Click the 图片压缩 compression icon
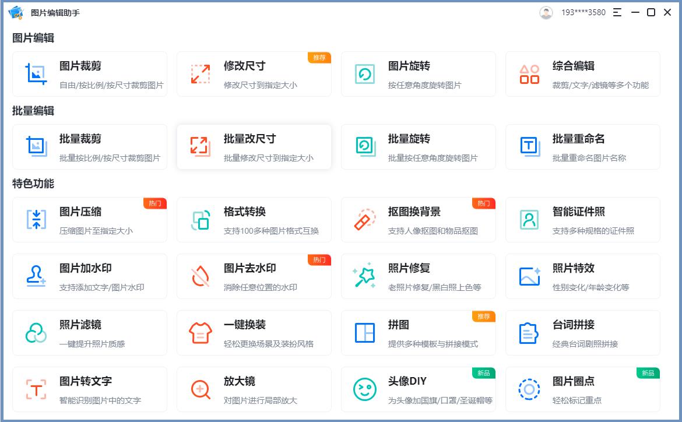 pos(35,219)
